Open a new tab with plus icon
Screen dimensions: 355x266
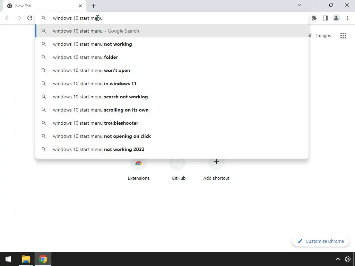point(94,6)
